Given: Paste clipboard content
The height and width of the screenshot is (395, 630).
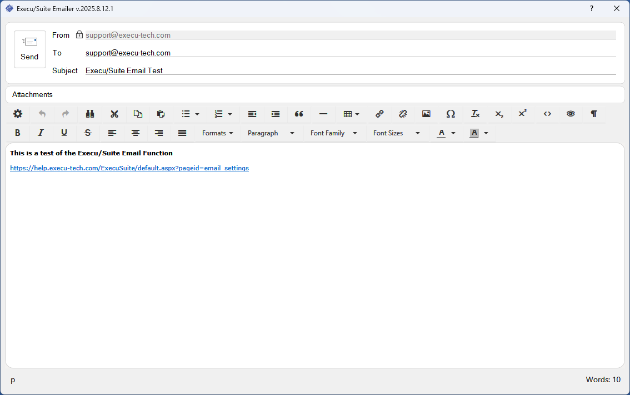Looking at the screenshot, I should pyautogui.click(x=161, y=114).
